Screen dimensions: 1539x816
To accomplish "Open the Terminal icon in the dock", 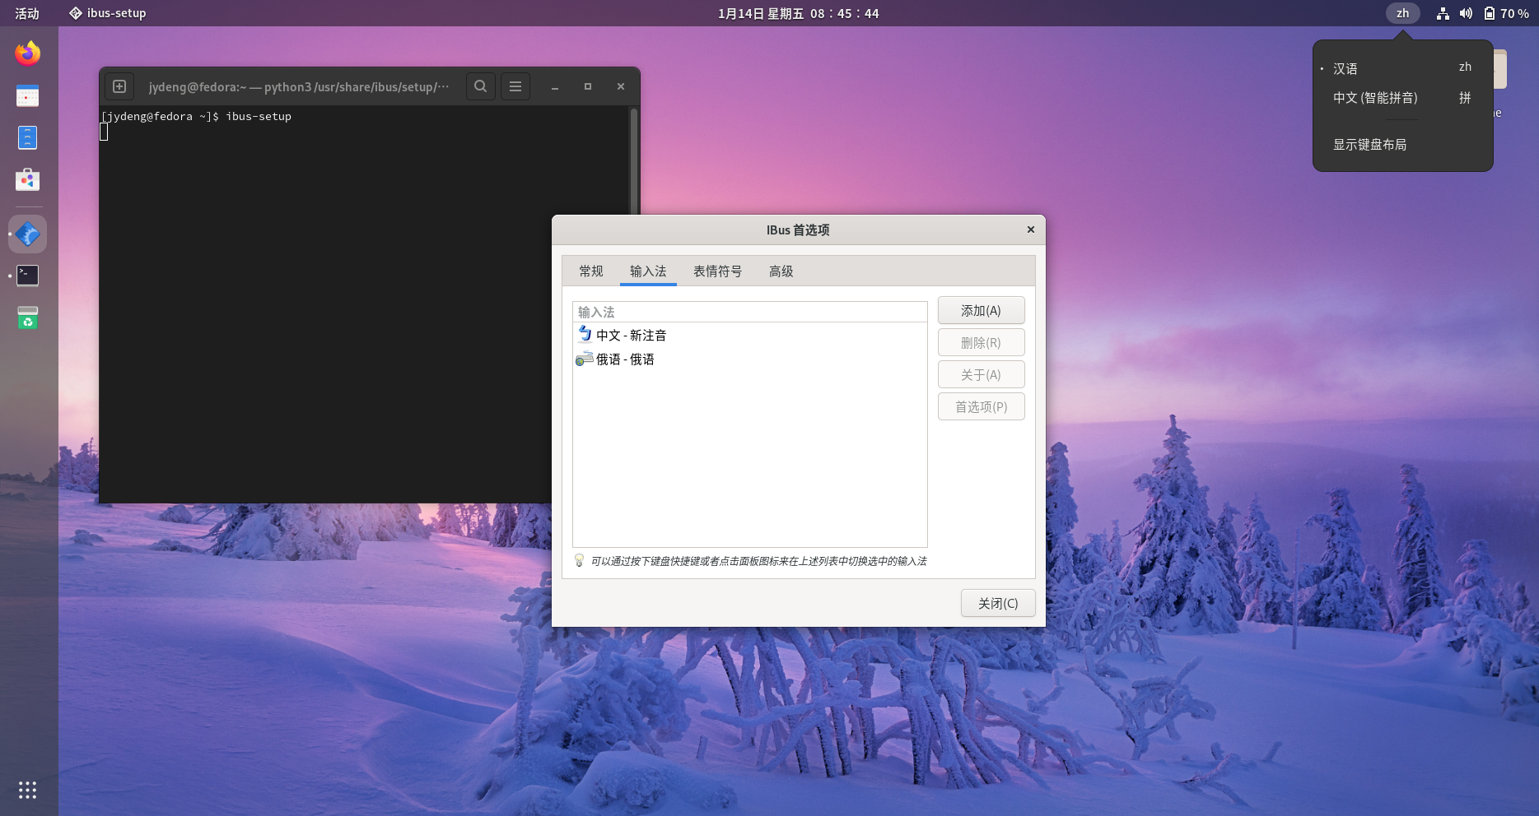I will tap(27, 276).
